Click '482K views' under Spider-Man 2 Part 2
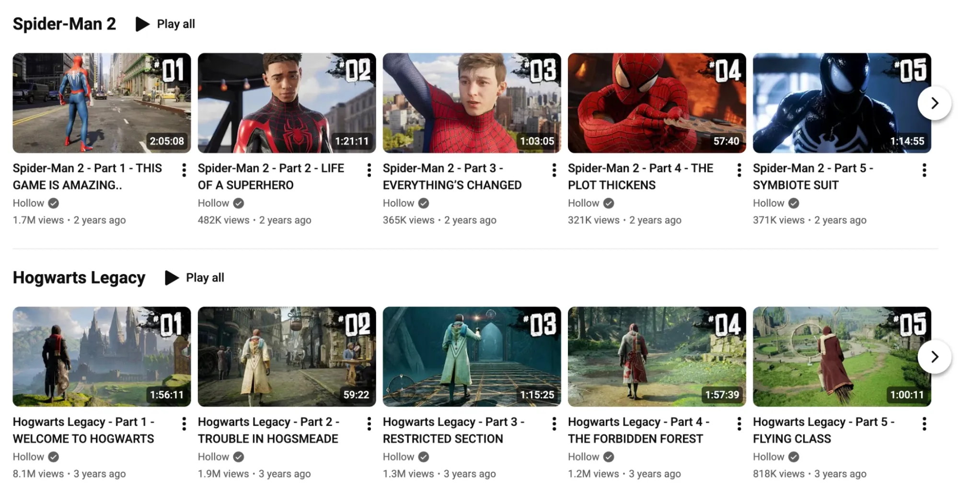Screen dimensions: 958x501 click(224, 220)
